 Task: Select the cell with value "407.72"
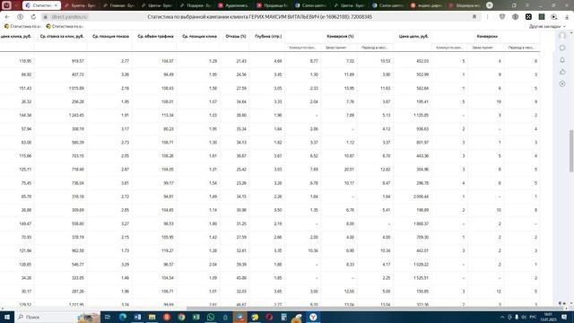point(78,74)
